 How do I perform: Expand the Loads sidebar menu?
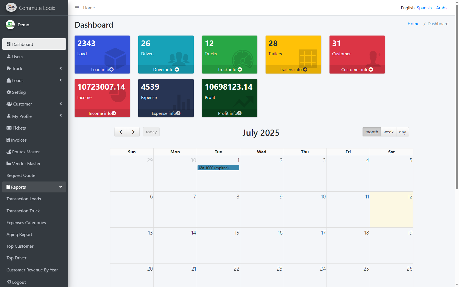[x=17, y=80]
